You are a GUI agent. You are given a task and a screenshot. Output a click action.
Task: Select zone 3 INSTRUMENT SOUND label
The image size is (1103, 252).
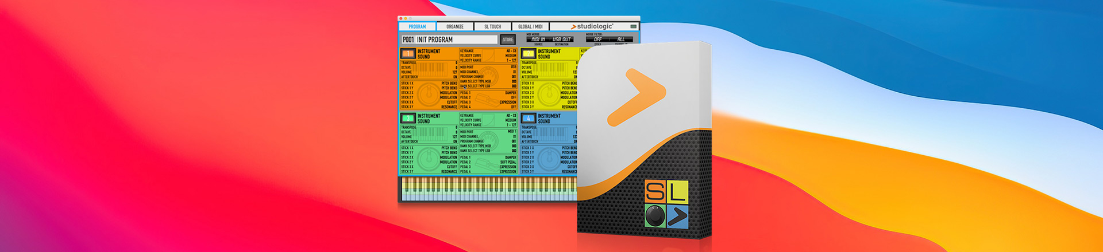(x=429, y=119)
